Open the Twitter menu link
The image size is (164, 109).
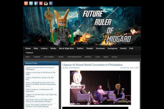80,49
